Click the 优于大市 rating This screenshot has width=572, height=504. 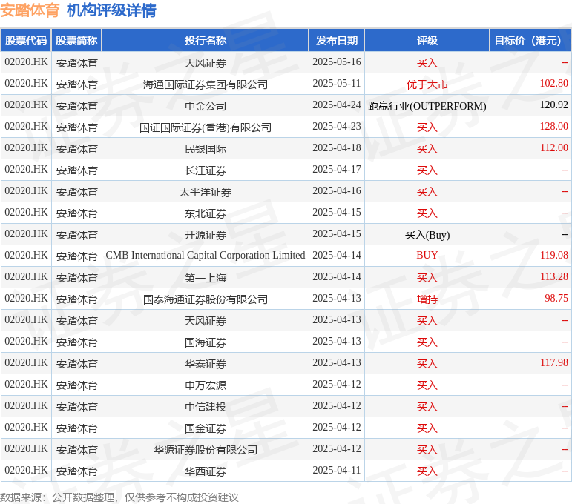(x=427, y=84)
